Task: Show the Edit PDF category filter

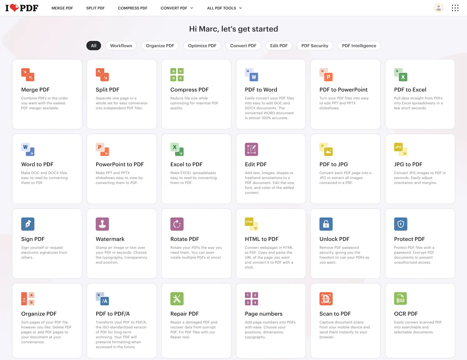Action: [279, 46]
